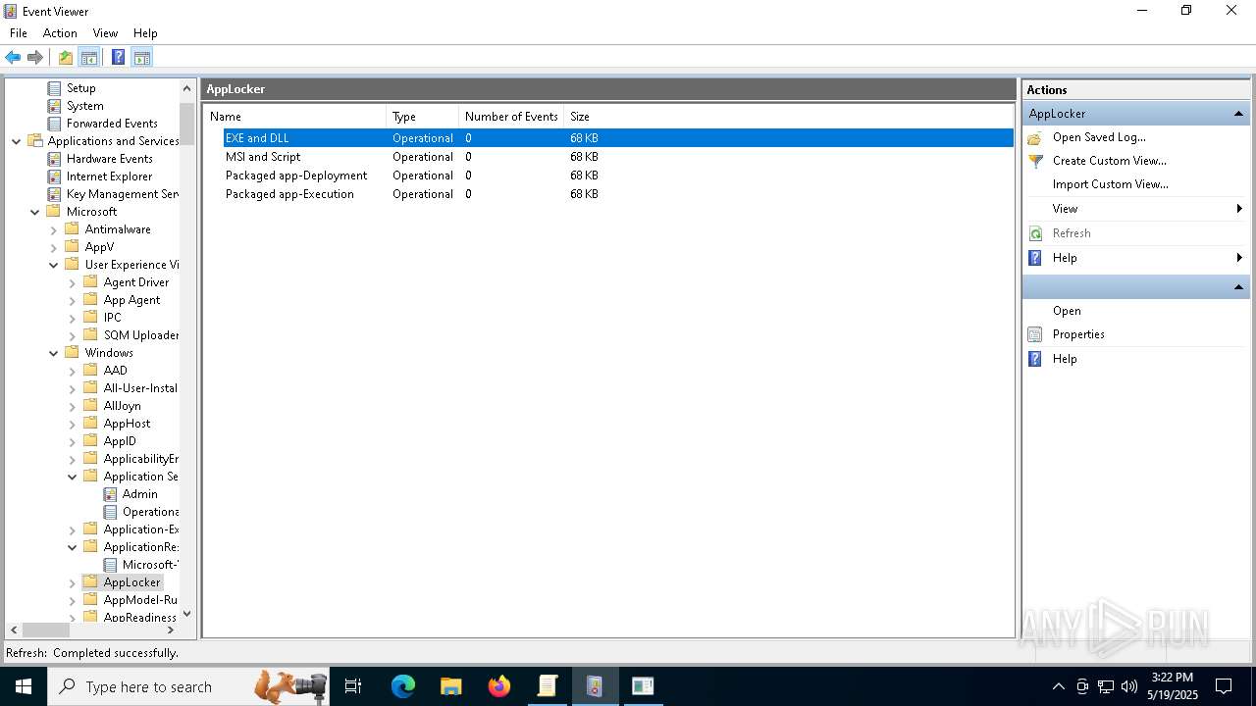This screenshot has width=1256, height=706.
Task: Click the Back arrow toolbar icon
Action: pos(13,58)
